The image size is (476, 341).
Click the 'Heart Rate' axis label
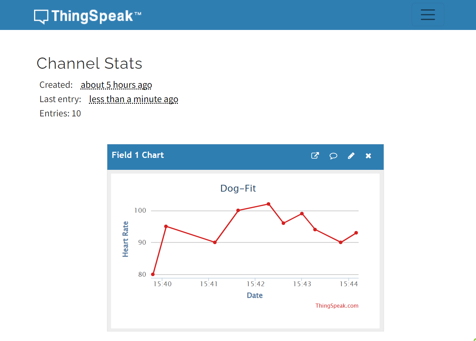[x=125, y=239]
